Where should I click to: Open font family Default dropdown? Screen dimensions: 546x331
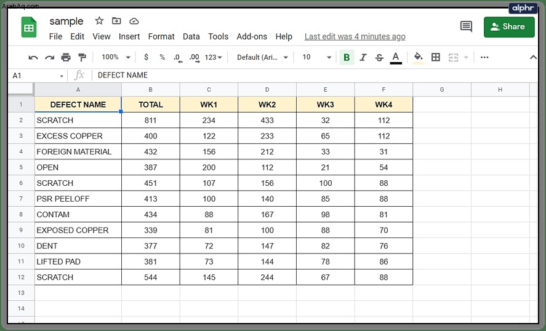pos(263,57)
